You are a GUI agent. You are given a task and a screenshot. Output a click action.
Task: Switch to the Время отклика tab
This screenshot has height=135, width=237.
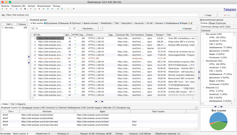(x=90, y=23)
